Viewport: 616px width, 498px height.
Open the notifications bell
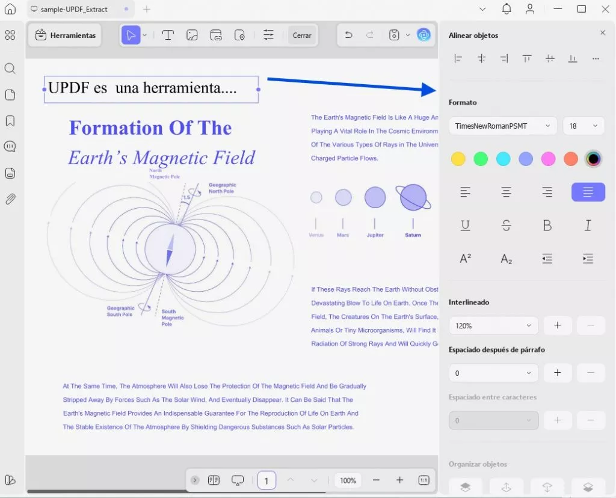tap(507, 8)
